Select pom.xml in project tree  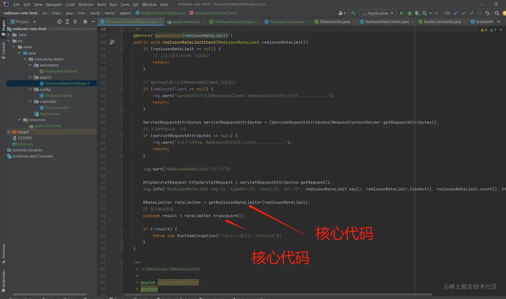tap(25, 144)
